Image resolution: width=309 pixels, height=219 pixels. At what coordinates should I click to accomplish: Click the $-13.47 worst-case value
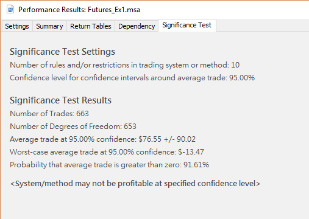point(191,152)
